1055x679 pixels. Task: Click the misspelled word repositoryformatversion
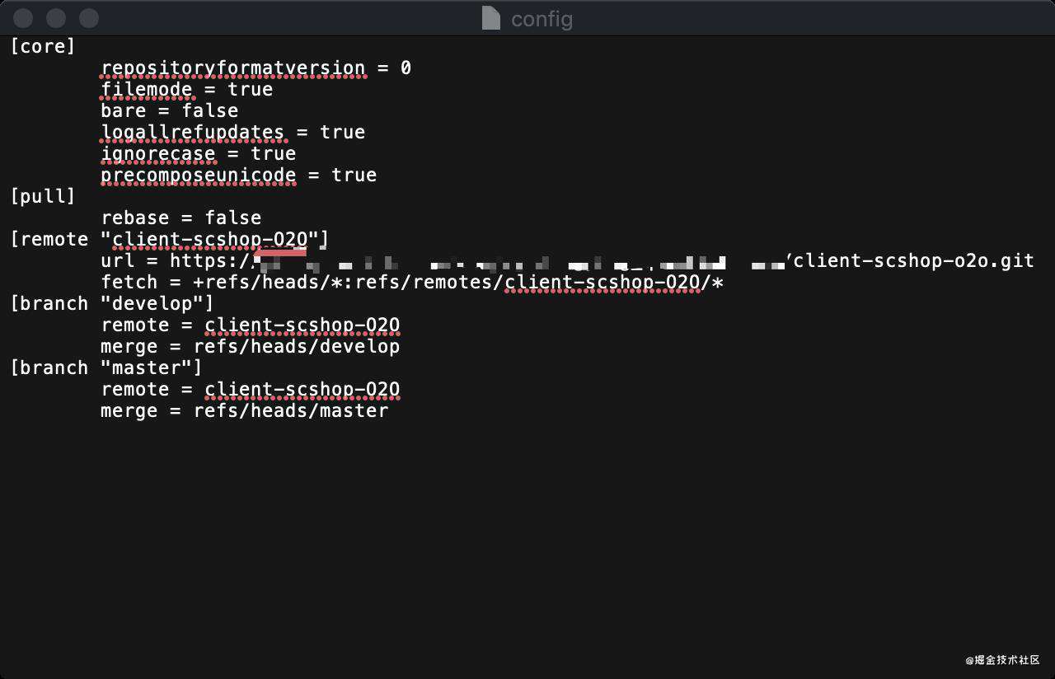[x=233, y=68]
